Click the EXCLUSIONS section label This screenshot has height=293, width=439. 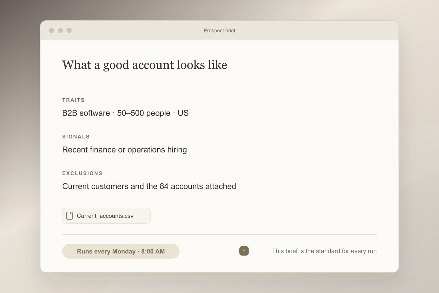(x=82, y=173)
